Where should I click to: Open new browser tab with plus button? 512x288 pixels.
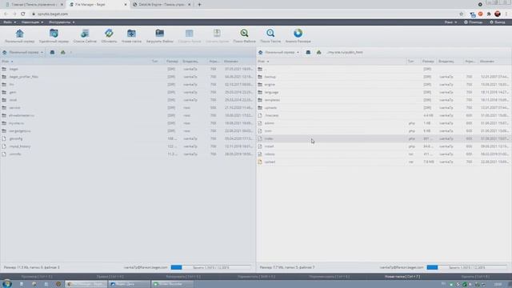[x=199, y=5]
